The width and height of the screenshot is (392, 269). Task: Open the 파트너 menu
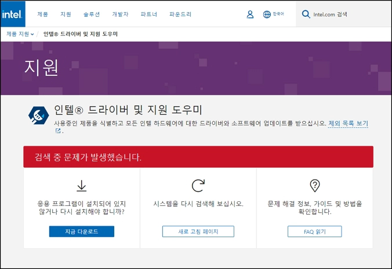[x=149, y=14]
